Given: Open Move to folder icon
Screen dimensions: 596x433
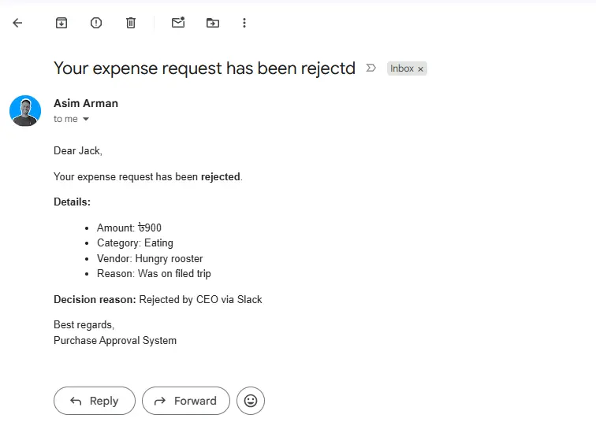Looking at the screenshot, I should click(213, 23).
